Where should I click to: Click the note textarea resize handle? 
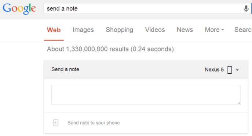click(239, 103)
